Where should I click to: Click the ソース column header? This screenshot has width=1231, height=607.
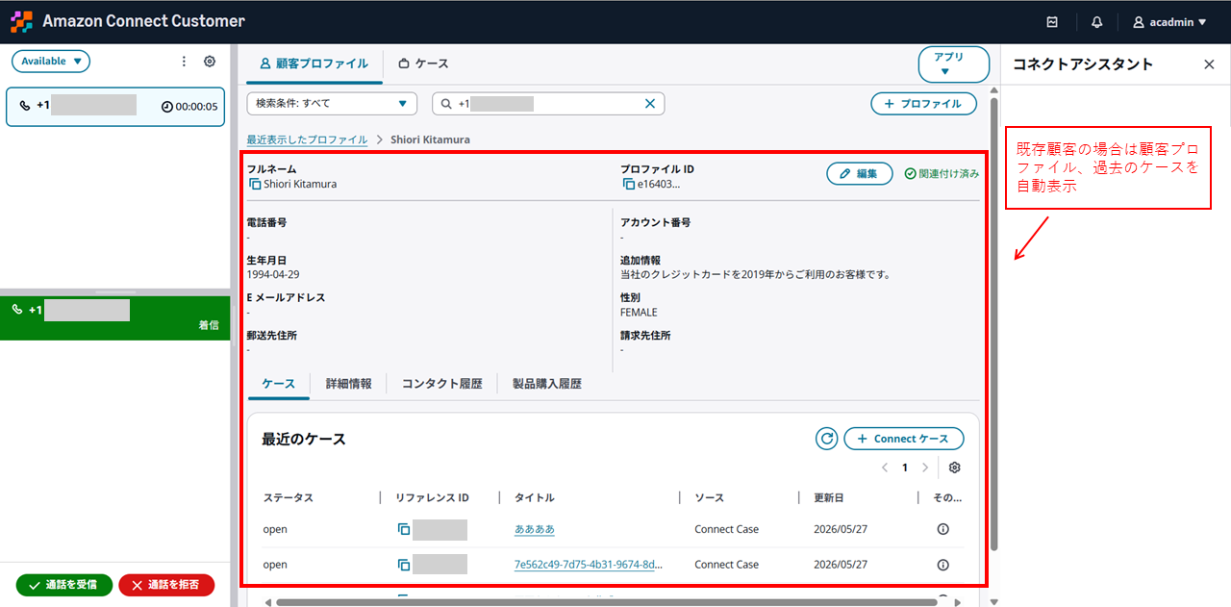pyautogui.click(x=710, y=497)
